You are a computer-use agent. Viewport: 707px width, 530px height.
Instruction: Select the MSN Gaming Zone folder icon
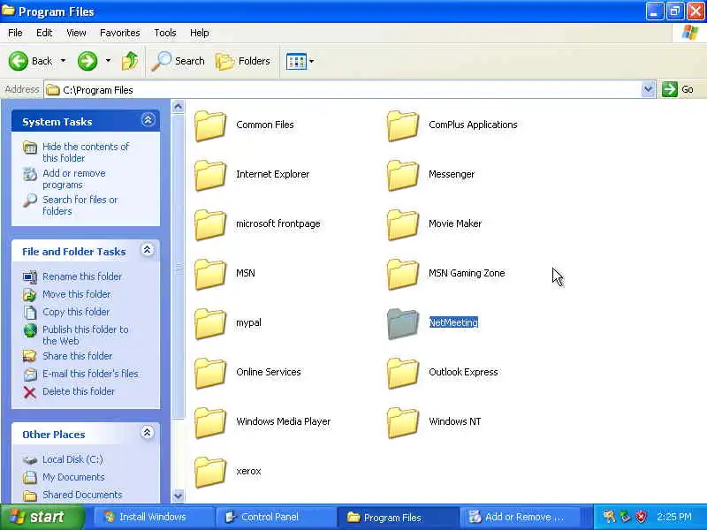[x=403, y=274]
